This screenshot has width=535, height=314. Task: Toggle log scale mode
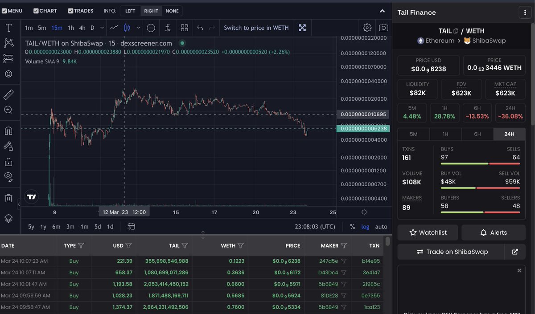tap(365, 226)
